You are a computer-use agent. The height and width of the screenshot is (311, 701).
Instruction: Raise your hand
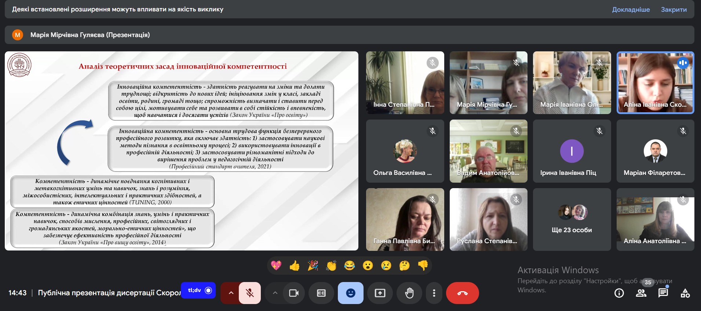point(409,293)
